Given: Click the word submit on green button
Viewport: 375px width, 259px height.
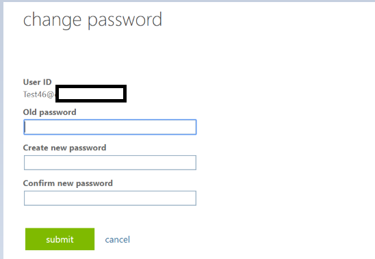Looking at the screenshot, I should point(60,239).
